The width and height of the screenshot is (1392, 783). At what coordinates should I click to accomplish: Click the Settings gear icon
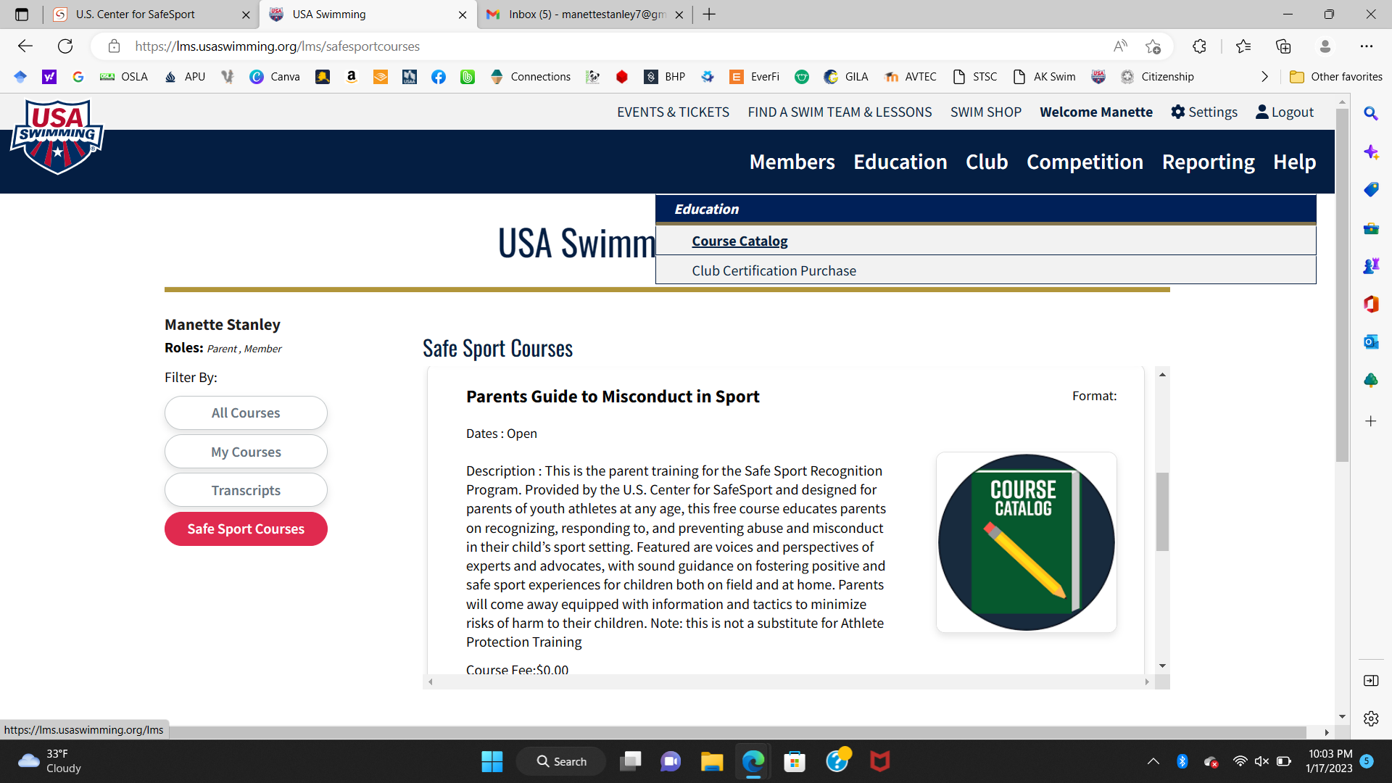tap(1177, 112)
